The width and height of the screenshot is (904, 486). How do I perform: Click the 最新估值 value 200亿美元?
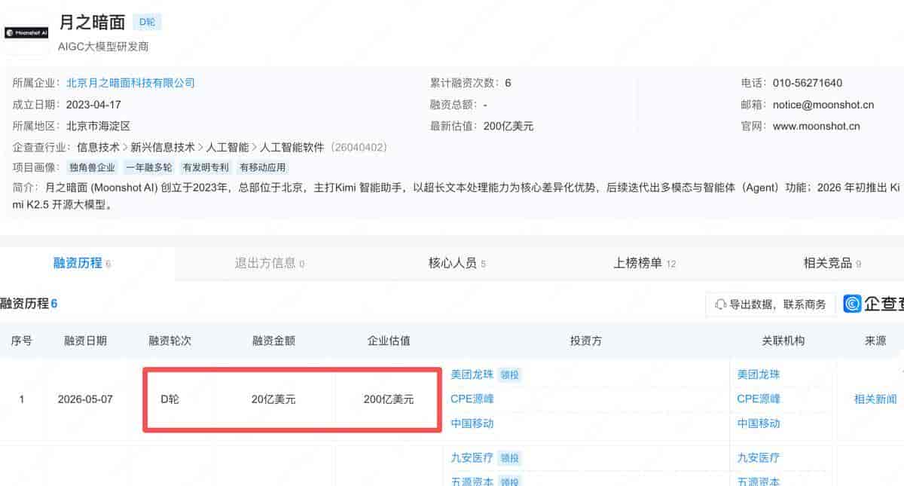point(508,127)
